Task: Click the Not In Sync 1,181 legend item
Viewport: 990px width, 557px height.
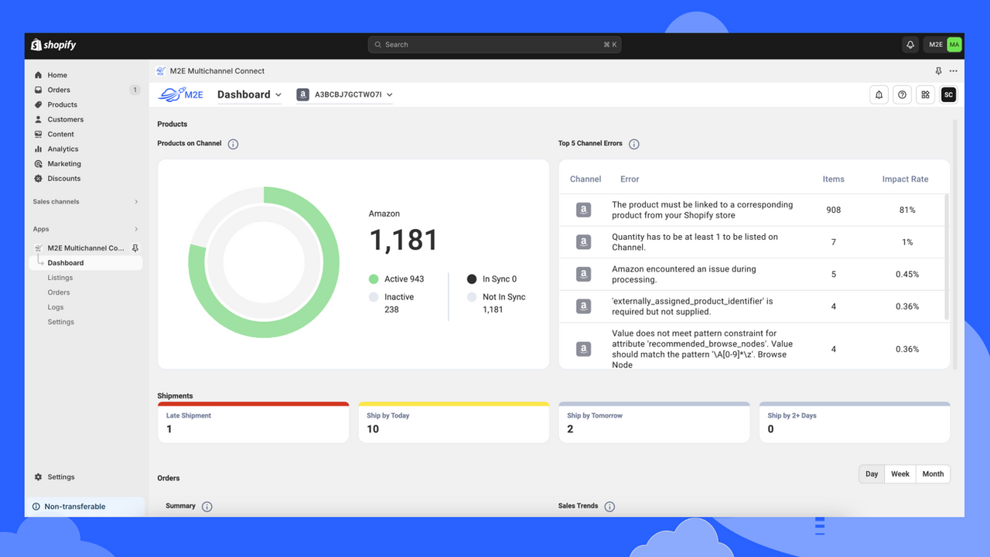Action: pyautogui.click(x=496, y=302)
